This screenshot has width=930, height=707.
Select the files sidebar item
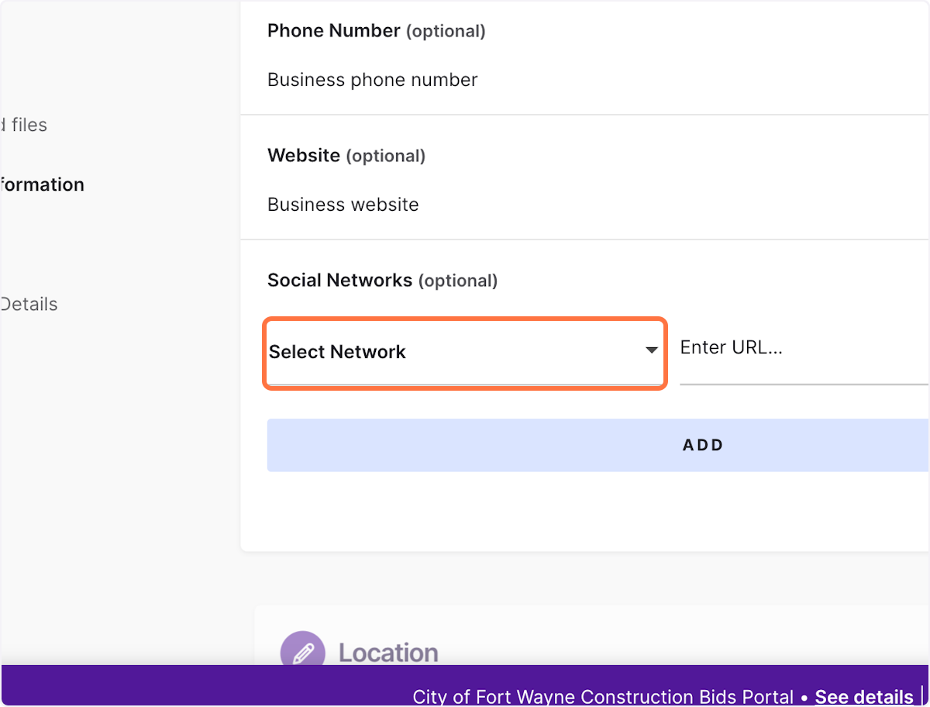pos(24,125)
